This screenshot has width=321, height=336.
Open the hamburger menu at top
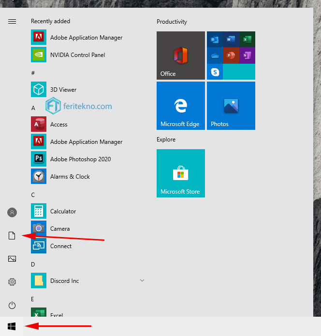12,21
